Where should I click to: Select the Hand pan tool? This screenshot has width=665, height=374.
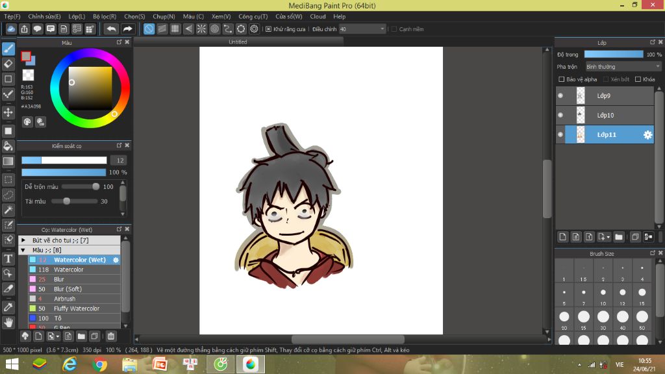tap(8, 323)
